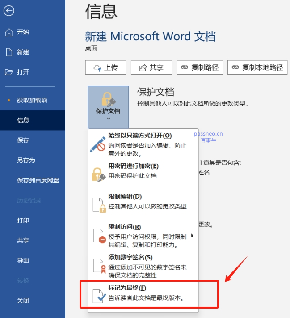Click the 共享 button near the title
This screenshot has height=318, width=290.
151,68
